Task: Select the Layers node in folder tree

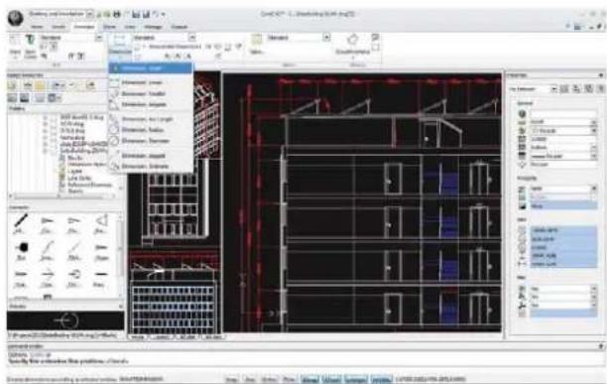Action: pos(74,171)
